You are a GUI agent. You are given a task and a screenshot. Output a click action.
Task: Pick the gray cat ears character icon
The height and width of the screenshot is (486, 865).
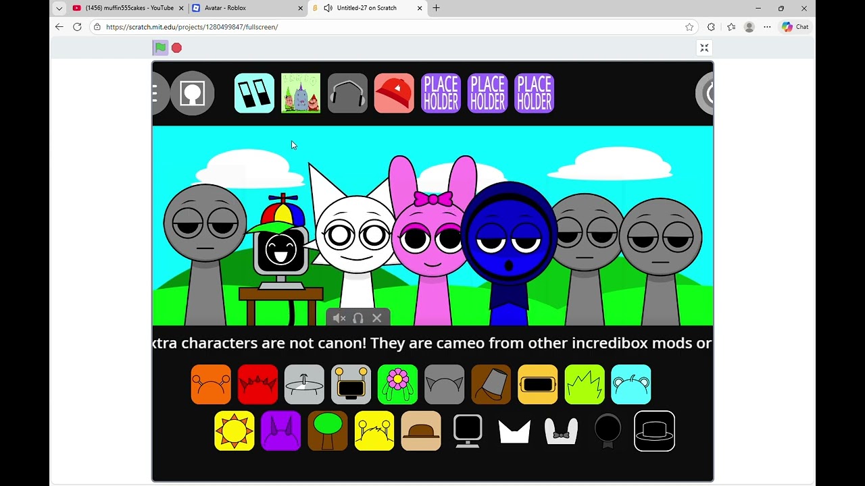[x=444, y=385]
